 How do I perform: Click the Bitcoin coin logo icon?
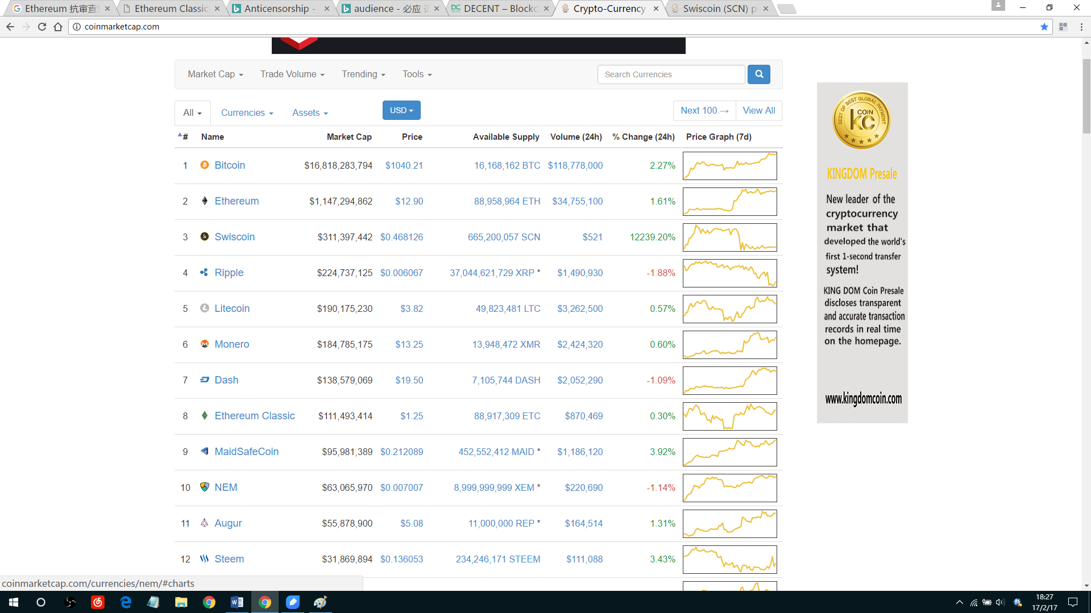click(205, 165)
